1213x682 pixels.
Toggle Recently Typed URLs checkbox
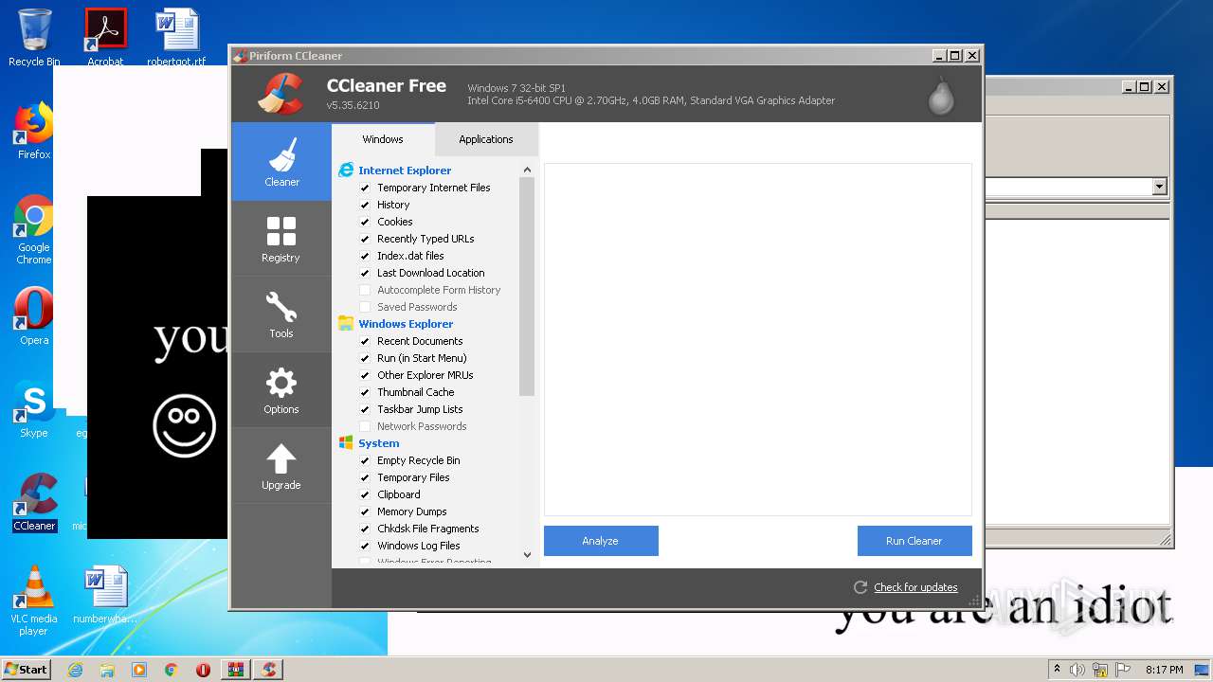click(x=365, y=239)
